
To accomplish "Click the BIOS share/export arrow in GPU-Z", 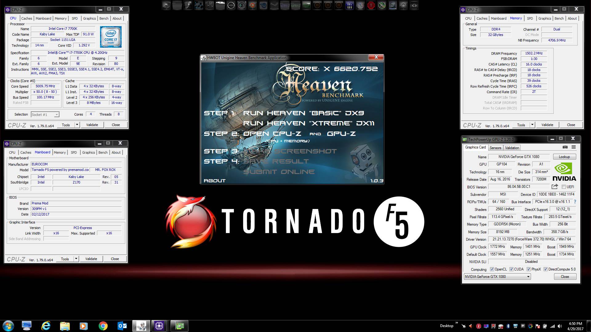I will click(x=555, y=187).
